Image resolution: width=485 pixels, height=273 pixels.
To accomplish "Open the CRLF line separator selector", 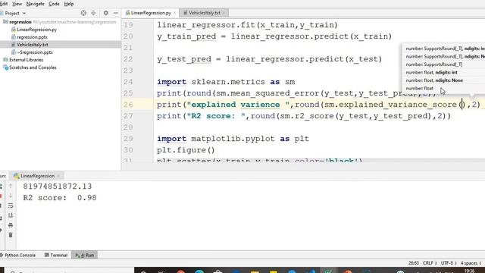I will point(430,263).
